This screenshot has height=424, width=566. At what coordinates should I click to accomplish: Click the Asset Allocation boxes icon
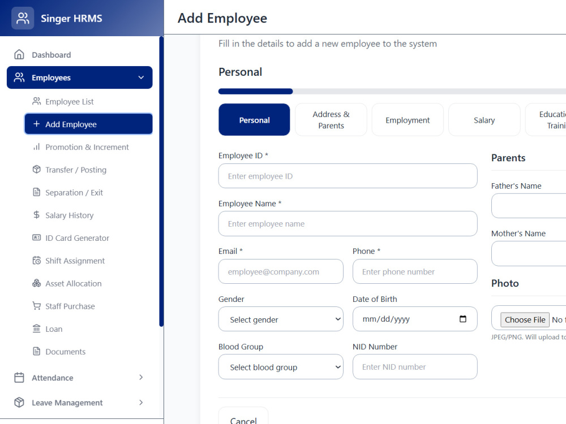(x=36, y=283)
